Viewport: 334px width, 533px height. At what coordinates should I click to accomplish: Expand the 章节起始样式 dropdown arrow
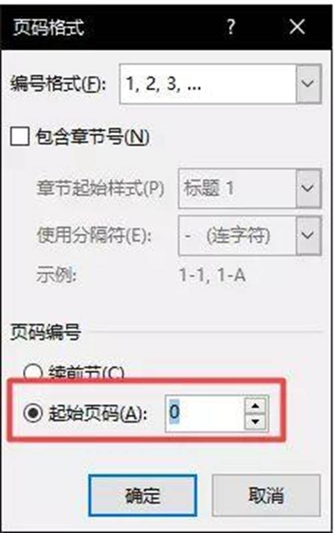(308, 188)
